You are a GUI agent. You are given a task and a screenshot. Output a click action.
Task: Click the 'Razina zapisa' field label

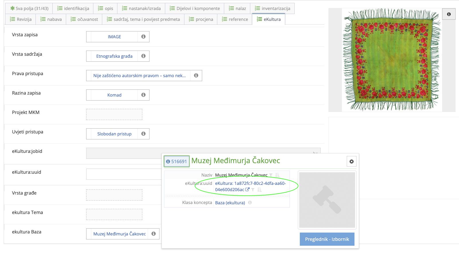[x=26, y=93]
